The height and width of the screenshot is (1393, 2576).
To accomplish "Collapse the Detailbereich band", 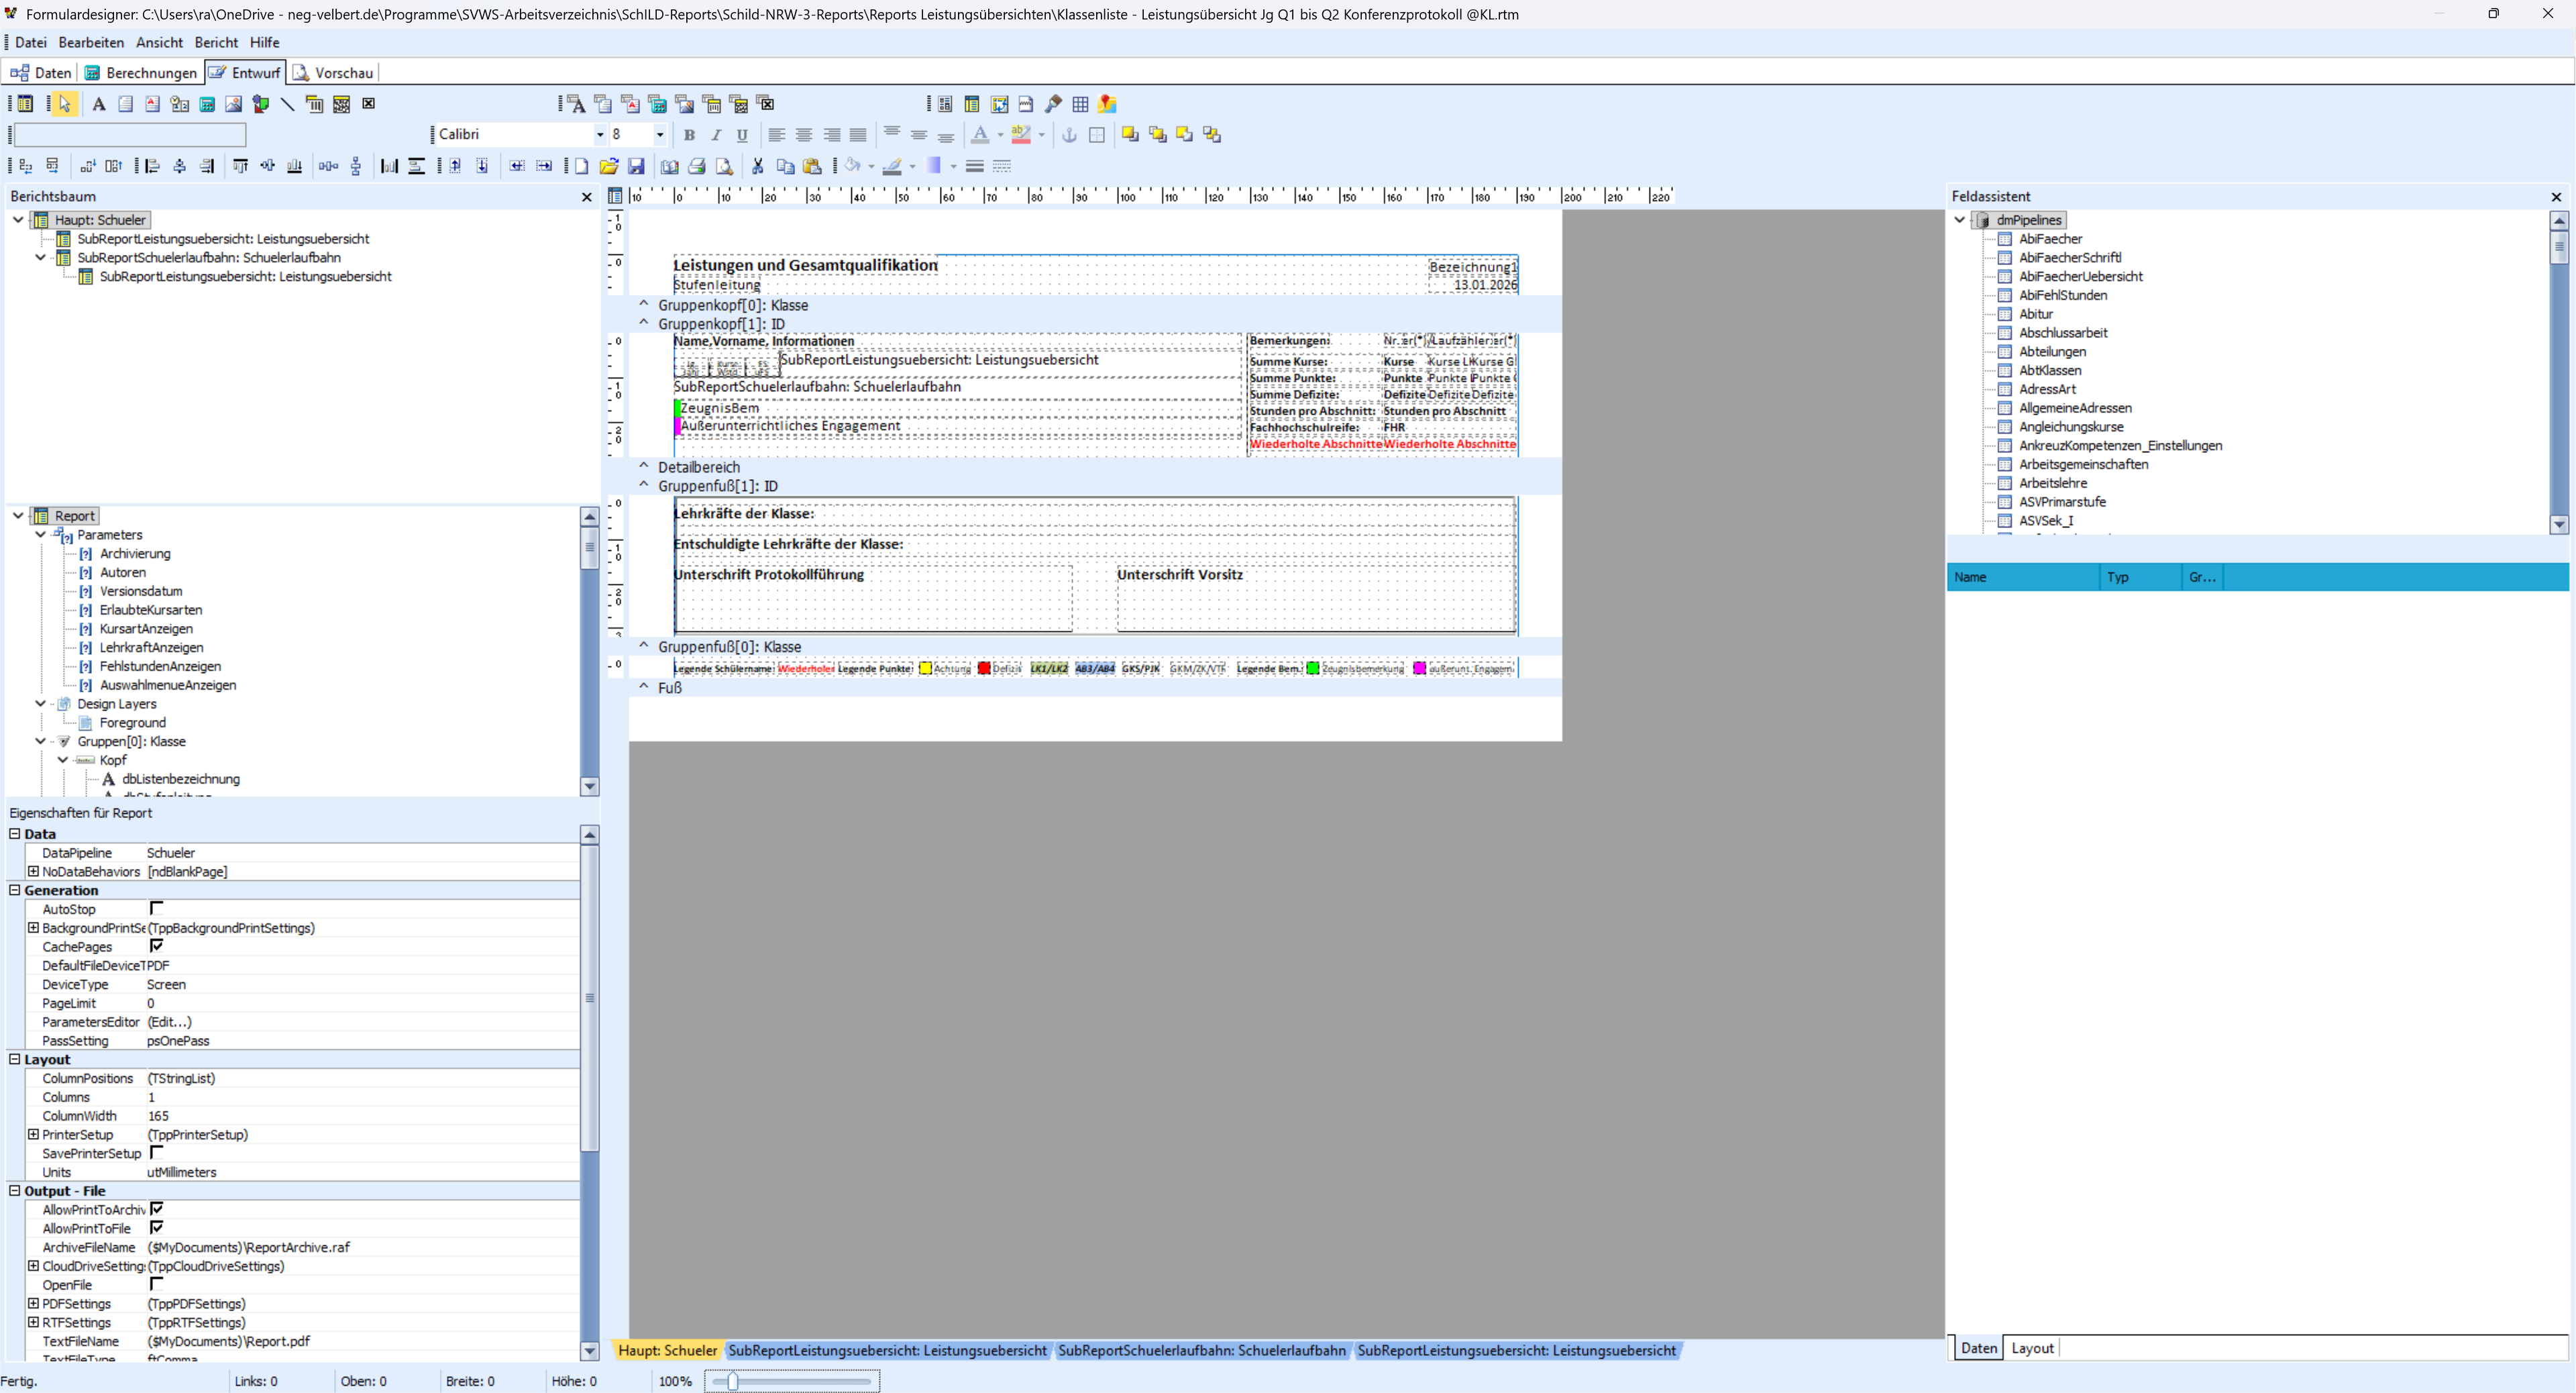I will click(x=644, y=466).
